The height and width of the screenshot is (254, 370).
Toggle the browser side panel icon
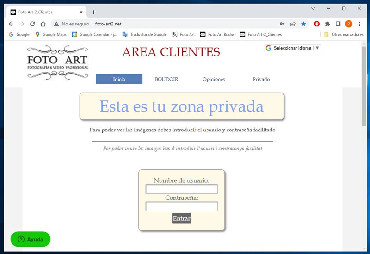point(338,24)
